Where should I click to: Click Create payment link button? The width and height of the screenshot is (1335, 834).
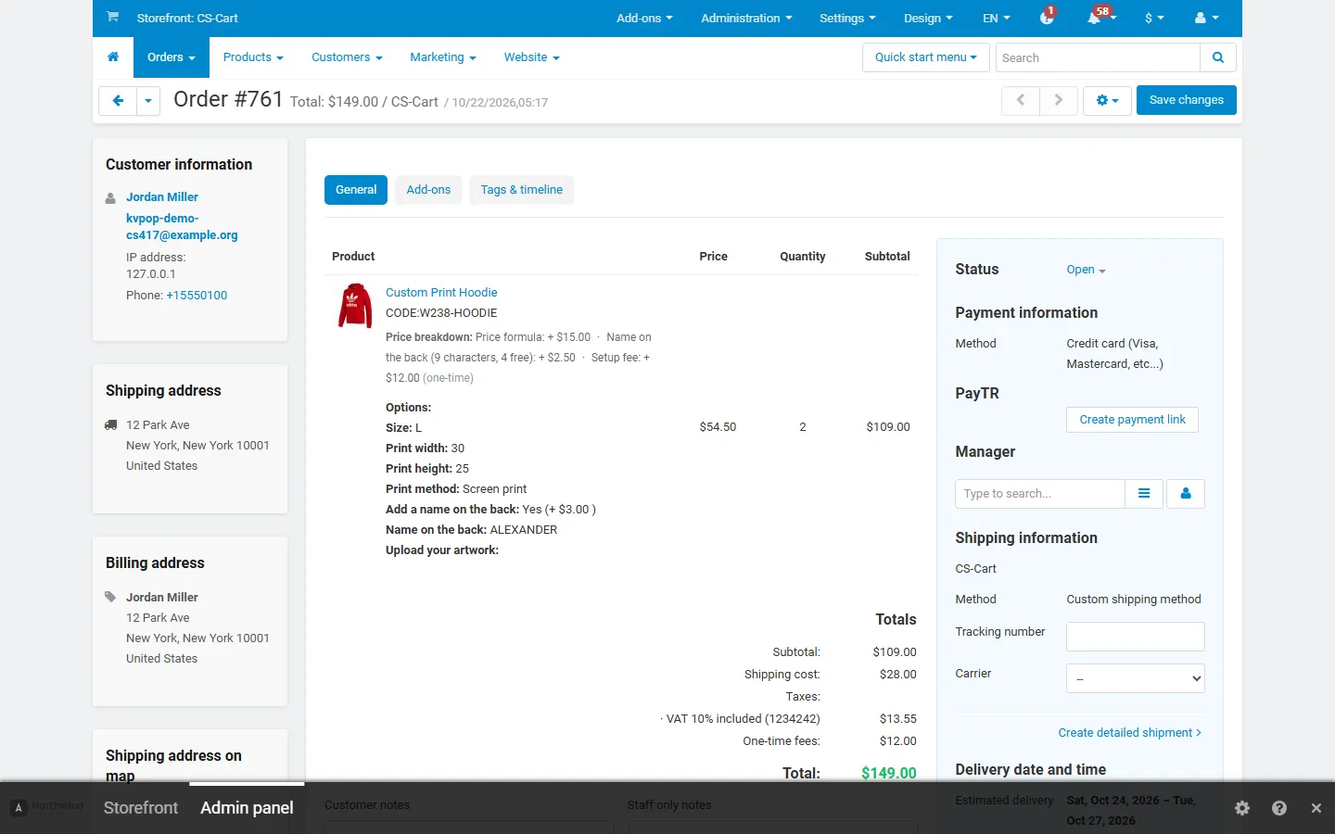pos(1133,420)
